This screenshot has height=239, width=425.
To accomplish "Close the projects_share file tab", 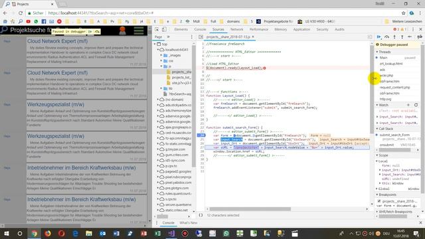I will point(253,37).
